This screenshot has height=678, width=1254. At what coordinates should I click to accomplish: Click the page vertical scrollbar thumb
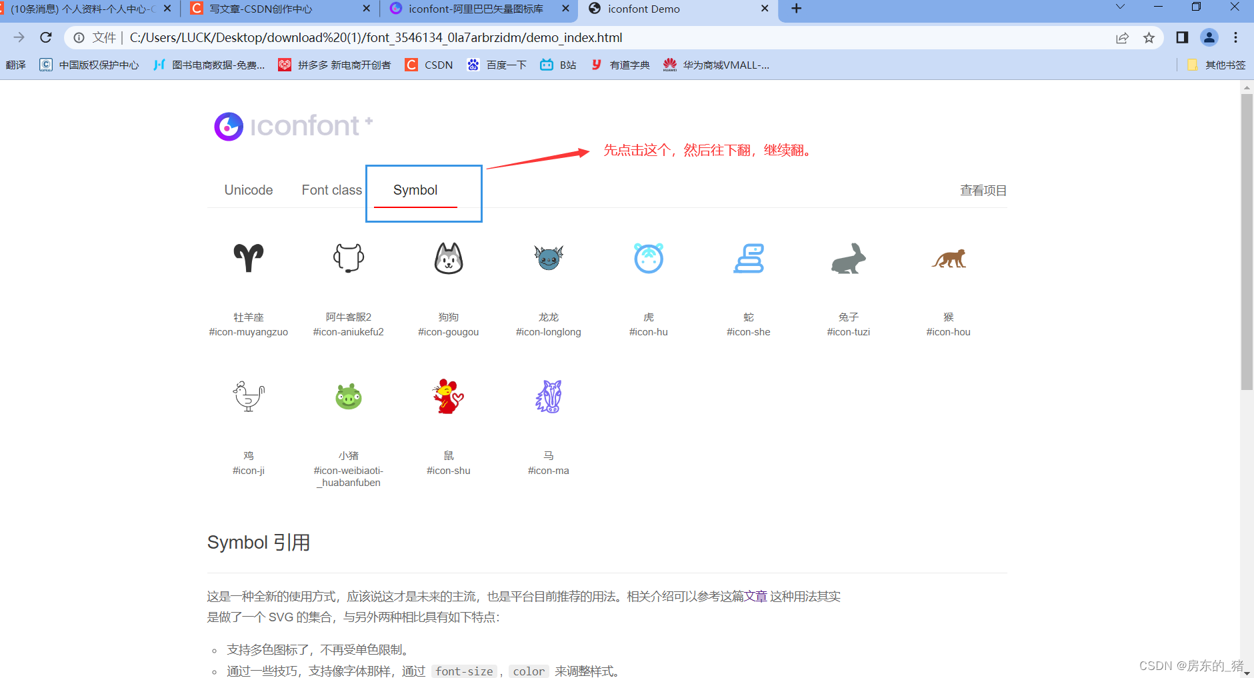[1247, 241]
